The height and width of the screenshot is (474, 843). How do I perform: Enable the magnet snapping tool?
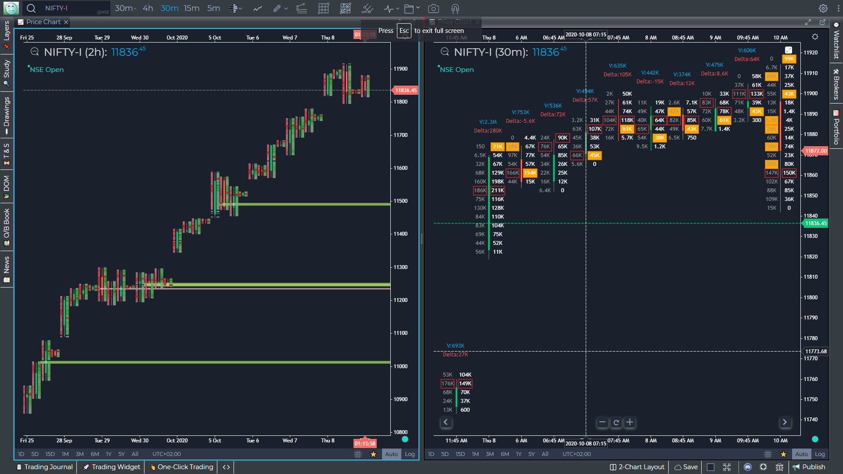pos(455,8)
